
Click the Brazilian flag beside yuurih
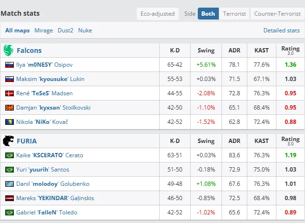point(10,170)
